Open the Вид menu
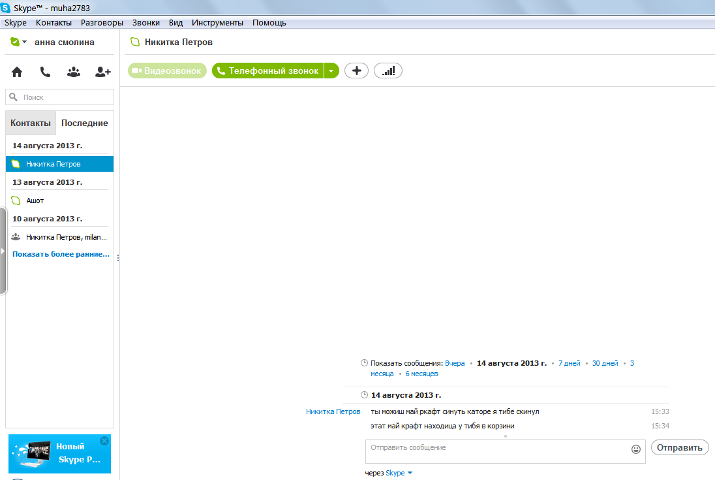Image resolution: width=715 pixels, height=480 pixels. point(175,22)
